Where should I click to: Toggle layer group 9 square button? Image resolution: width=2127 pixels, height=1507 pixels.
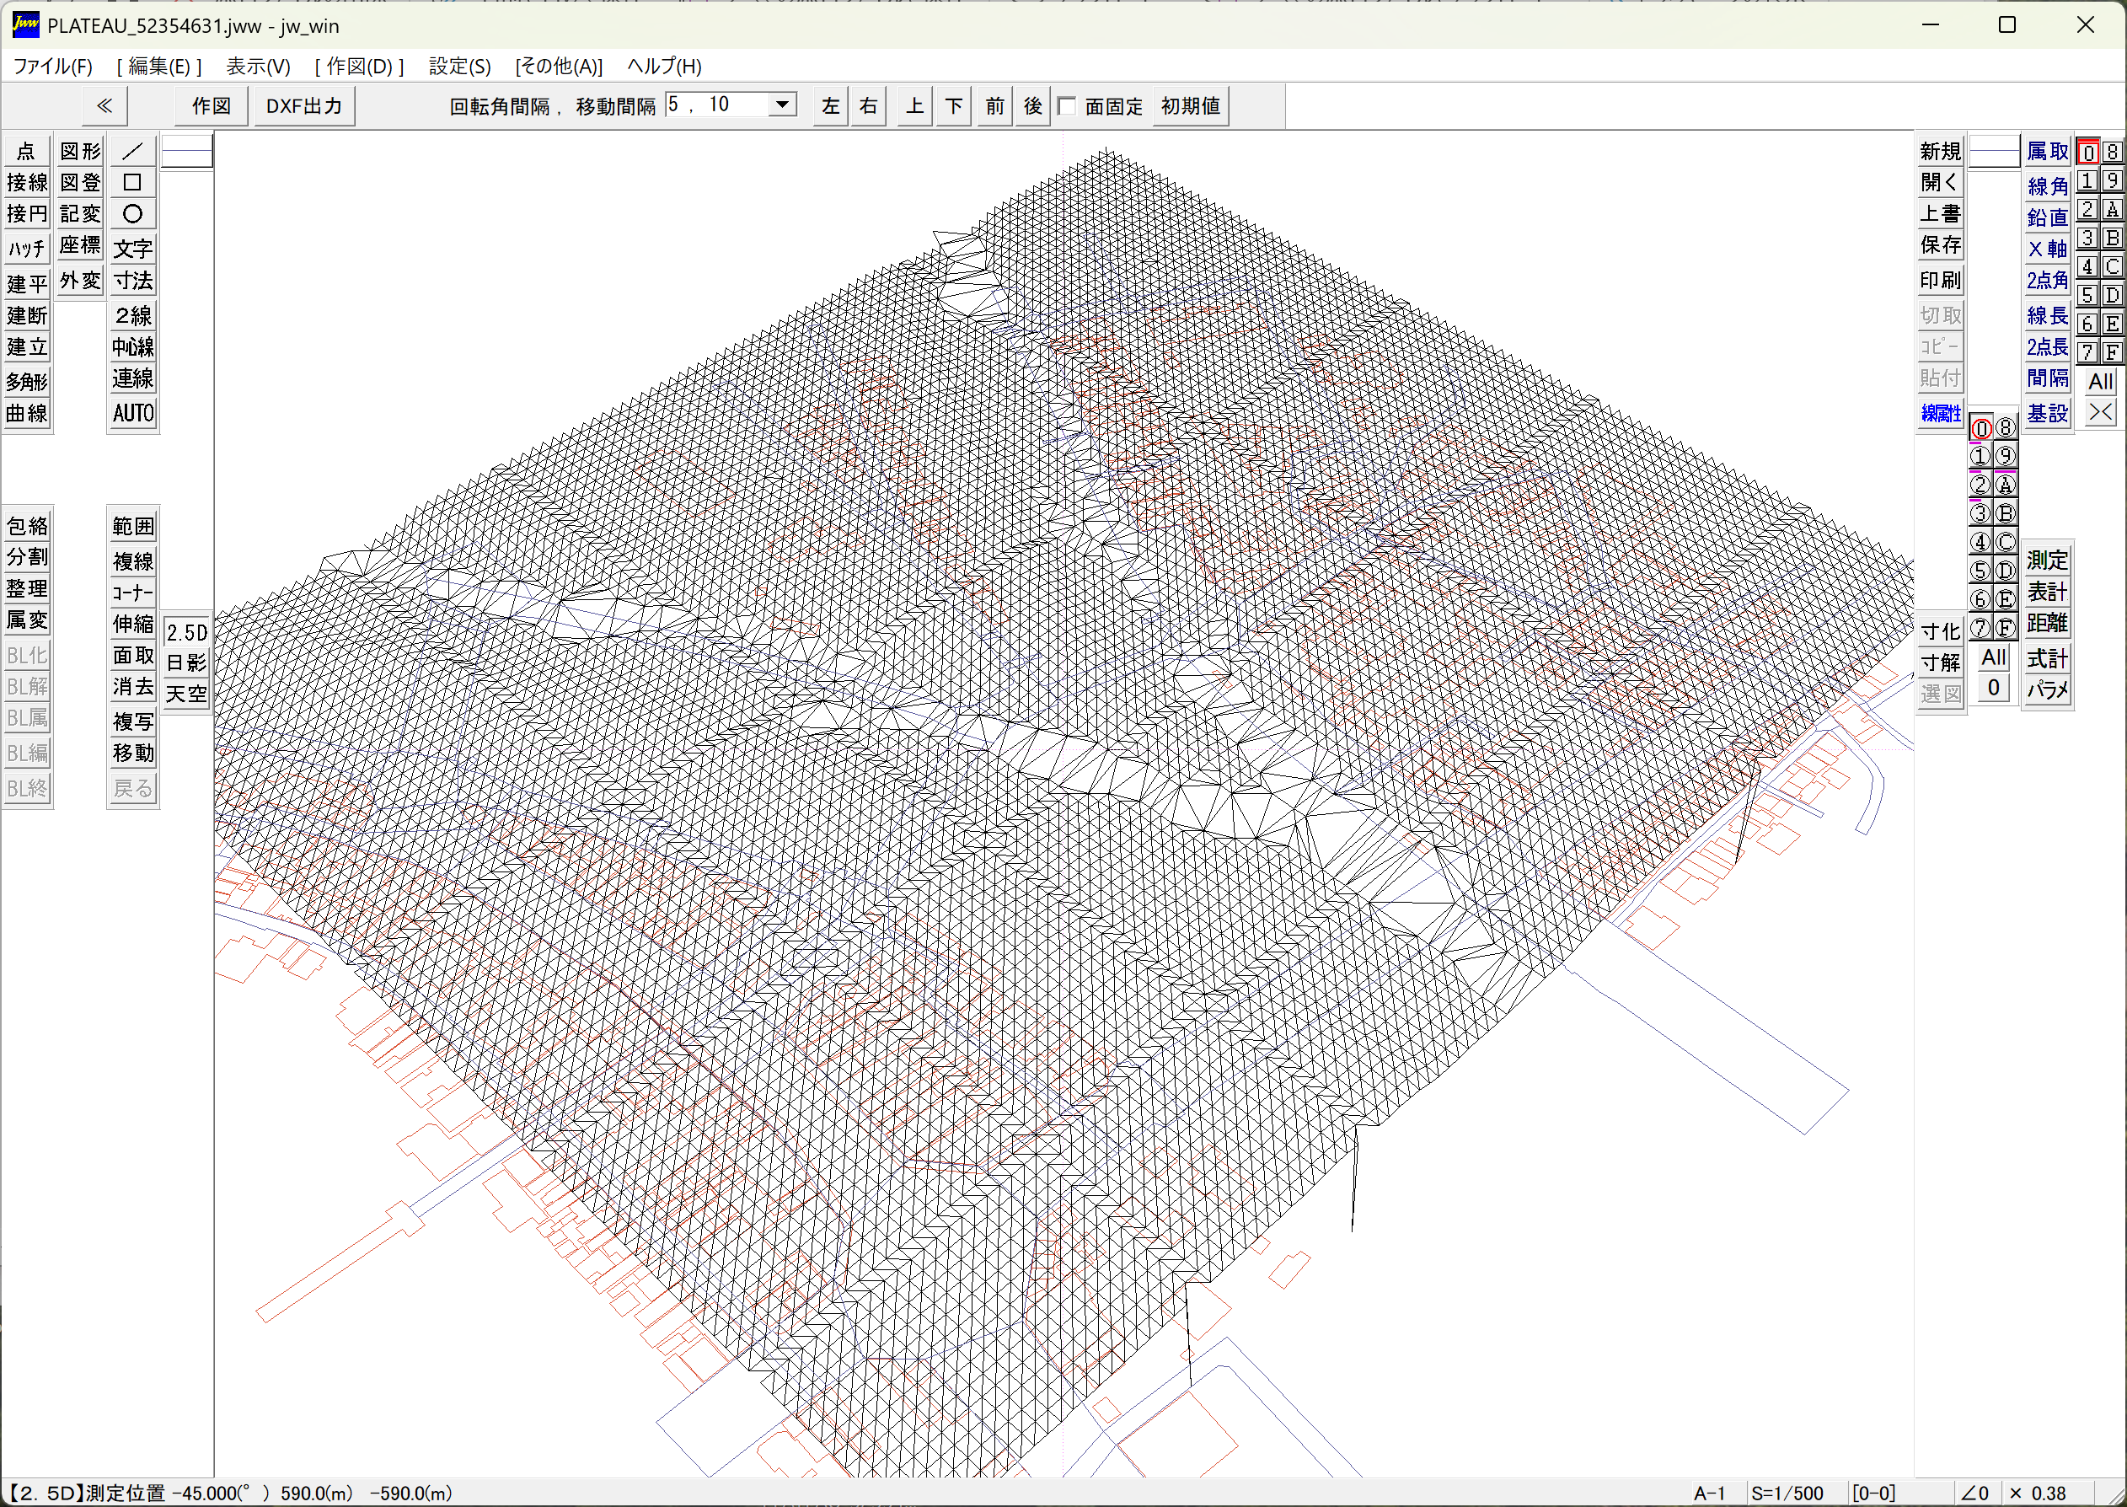point(2112,181)
